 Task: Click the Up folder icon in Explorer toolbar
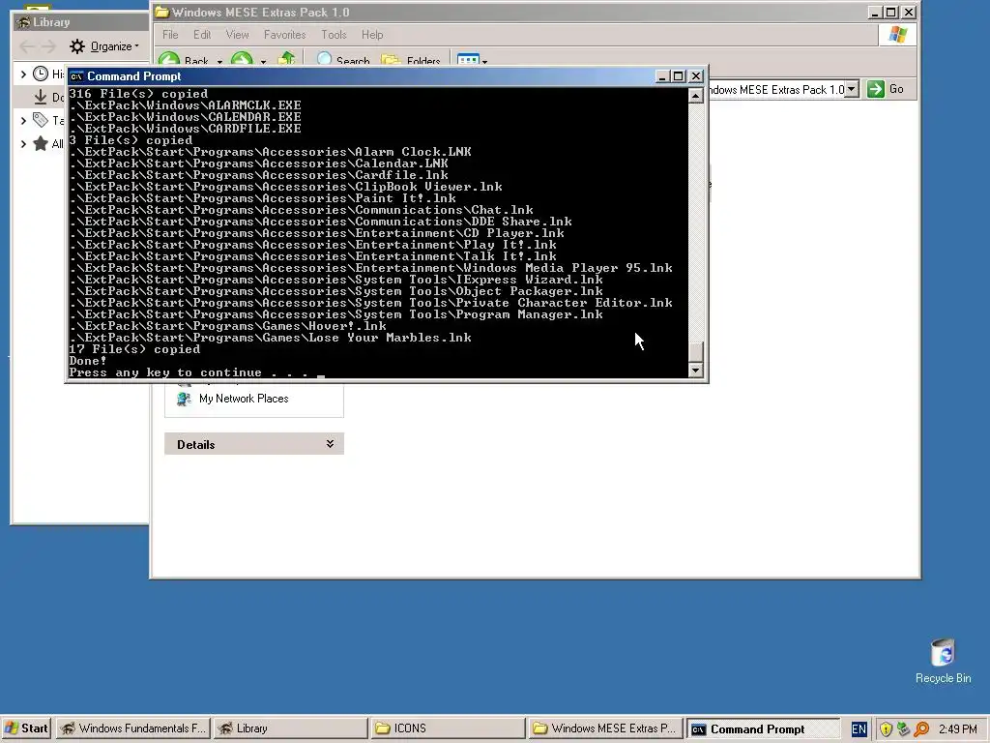(x=286, y=59)
